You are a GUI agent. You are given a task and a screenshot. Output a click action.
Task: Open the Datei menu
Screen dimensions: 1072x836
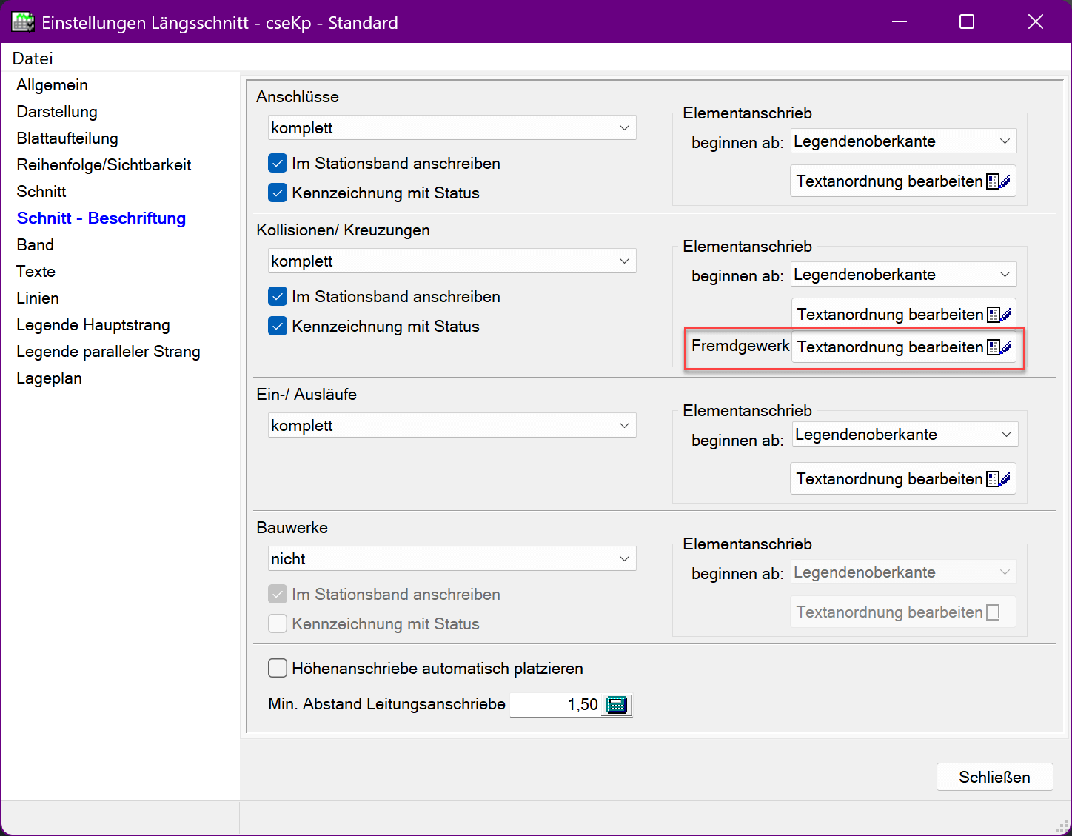pyautogui.click(x=33, y=58)
